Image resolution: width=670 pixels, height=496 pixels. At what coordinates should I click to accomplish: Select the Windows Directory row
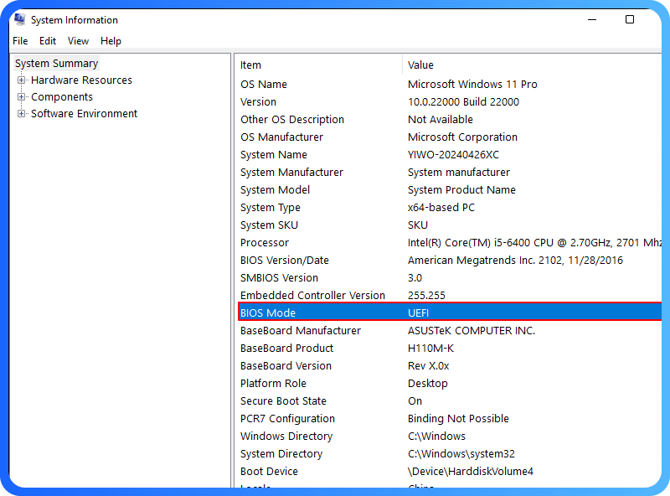coord(450,436)
